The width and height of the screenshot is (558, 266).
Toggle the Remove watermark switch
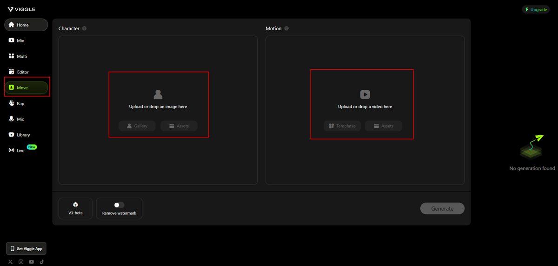119,205
